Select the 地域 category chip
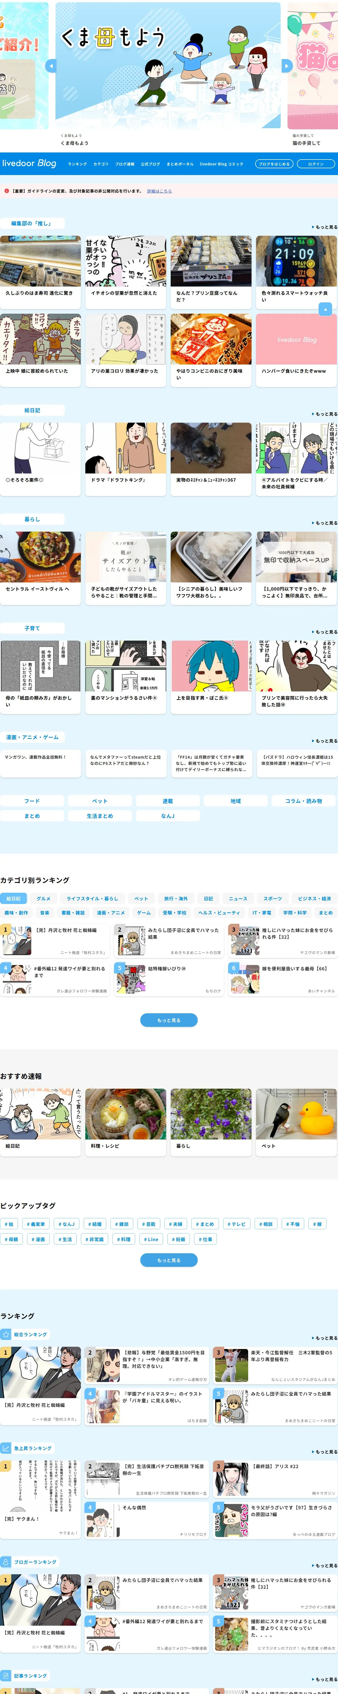Image resolution: width=338 pixels, height=1694 pixels. [x=236, y=801]
